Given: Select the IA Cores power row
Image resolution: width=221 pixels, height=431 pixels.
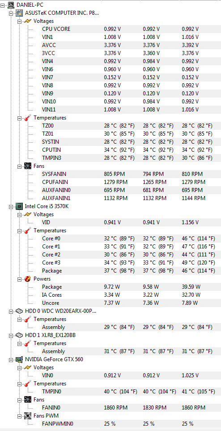Looking at the screenshot, I should pos(131,295).
